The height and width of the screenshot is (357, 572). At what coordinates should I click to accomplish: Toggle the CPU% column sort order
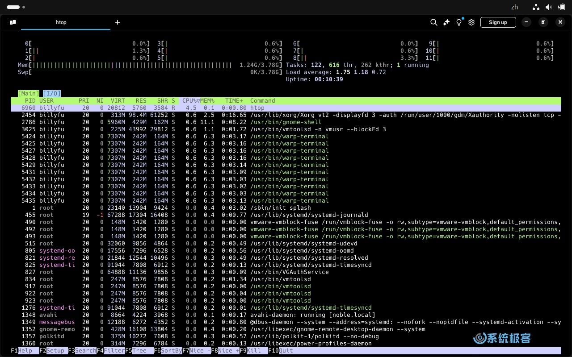click(x=189, y=101)
